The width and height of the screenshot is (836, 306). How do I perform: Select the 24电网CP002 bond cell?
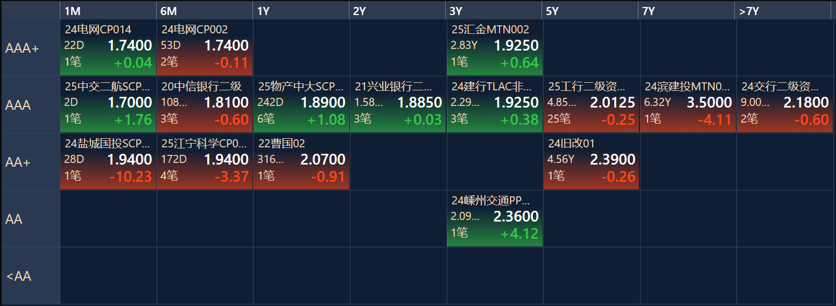point(205,47)
